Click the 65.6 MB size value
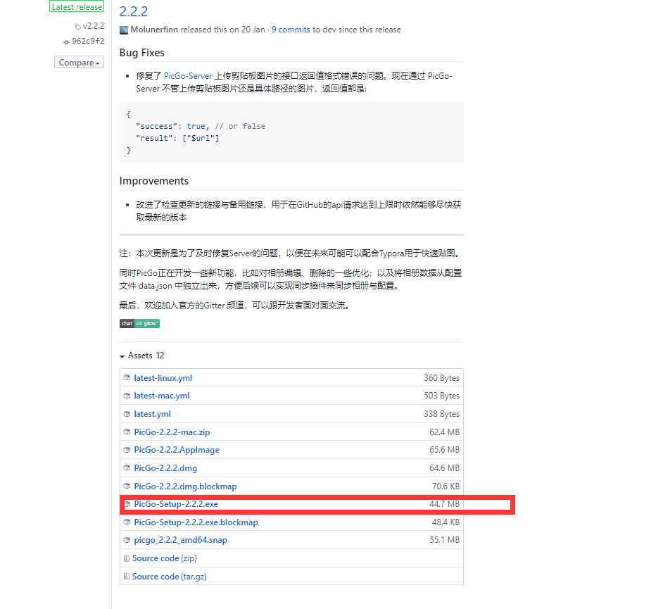The image size is (651, 609). (444, 450)
